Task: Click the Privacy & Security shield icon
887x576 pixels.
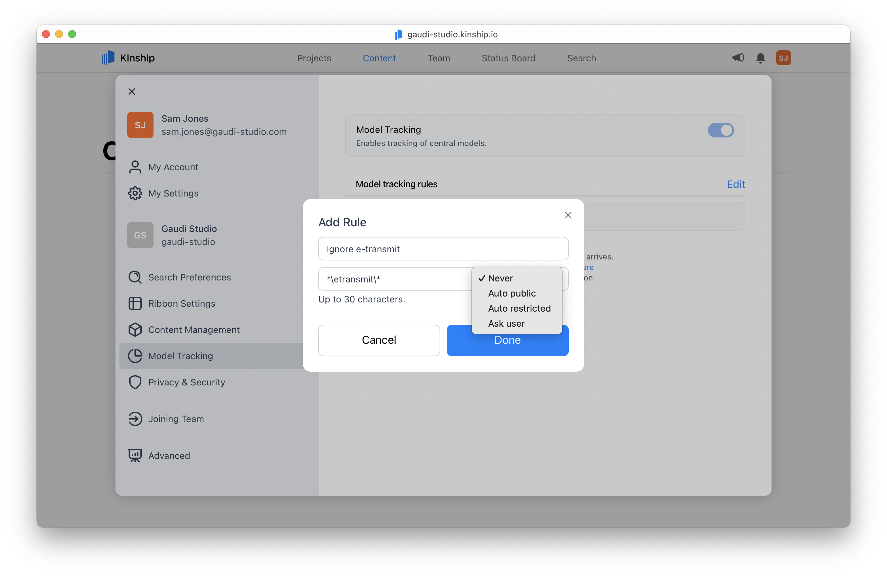Action: [x=135, y=382]
